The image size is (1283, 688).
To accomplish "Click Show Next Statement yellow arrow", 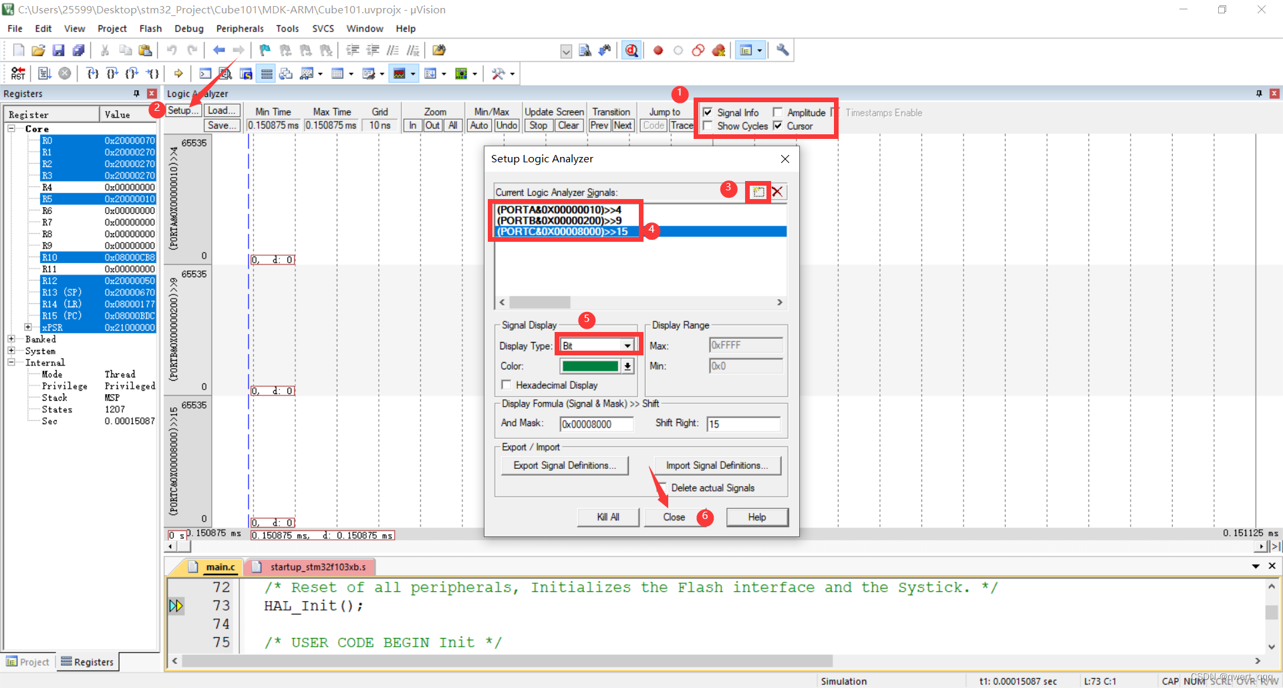I will (178, 73).
